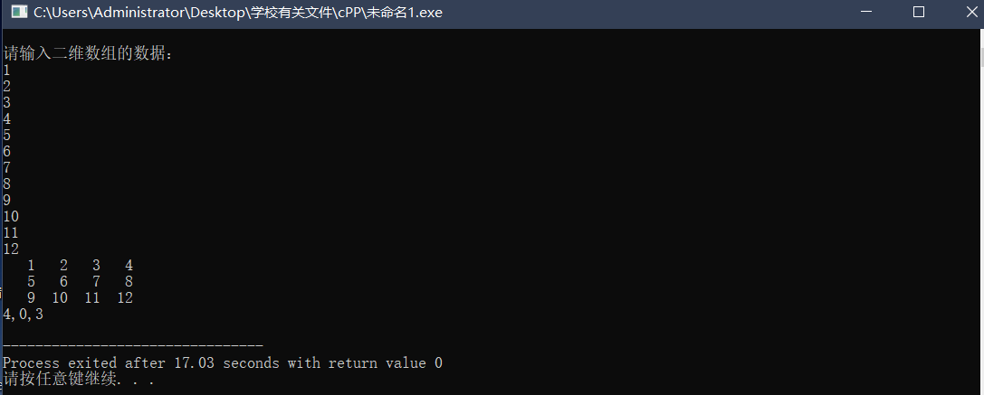Click the input line showing 10
The width and height of the screenshot is (984, 395).
[x=11, y=216]
